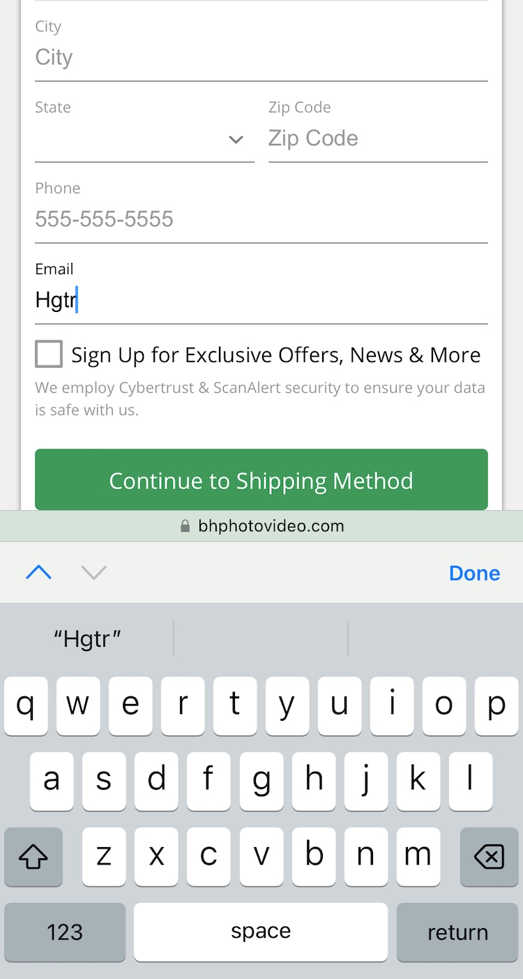Tap the lock icon beside bhphotovideo.com
Image resolution: width=523 pixels, height=979 pixels.
click(x=185, y=526)
